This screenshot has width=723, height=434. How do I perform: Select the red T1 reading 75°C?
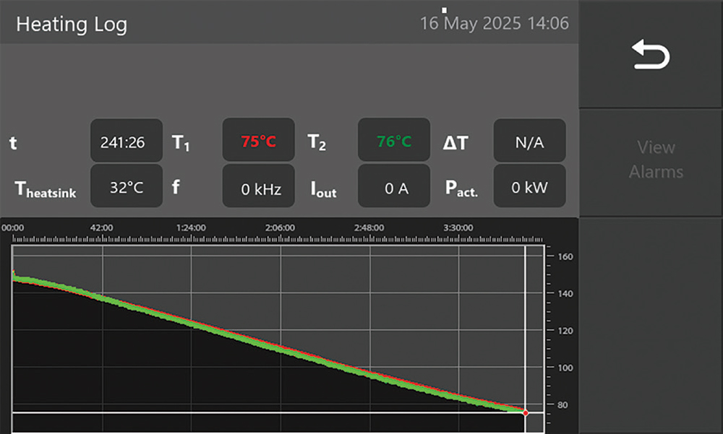258,142
